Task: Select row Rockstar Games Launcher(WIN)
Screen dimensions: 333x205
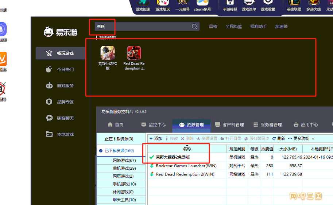Action: point(240,166)
